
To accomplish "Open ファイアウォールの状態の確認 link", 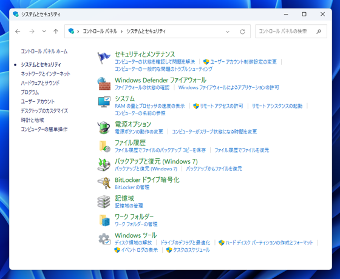I will [x=142, y=87].
